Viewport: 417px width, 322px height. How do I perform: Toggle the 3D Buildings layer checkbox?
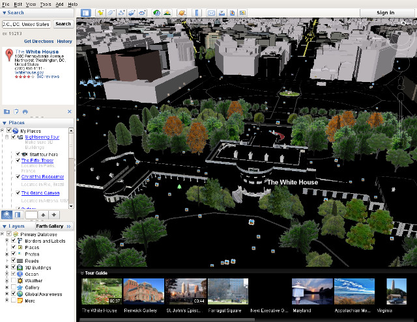click(12, 267)
